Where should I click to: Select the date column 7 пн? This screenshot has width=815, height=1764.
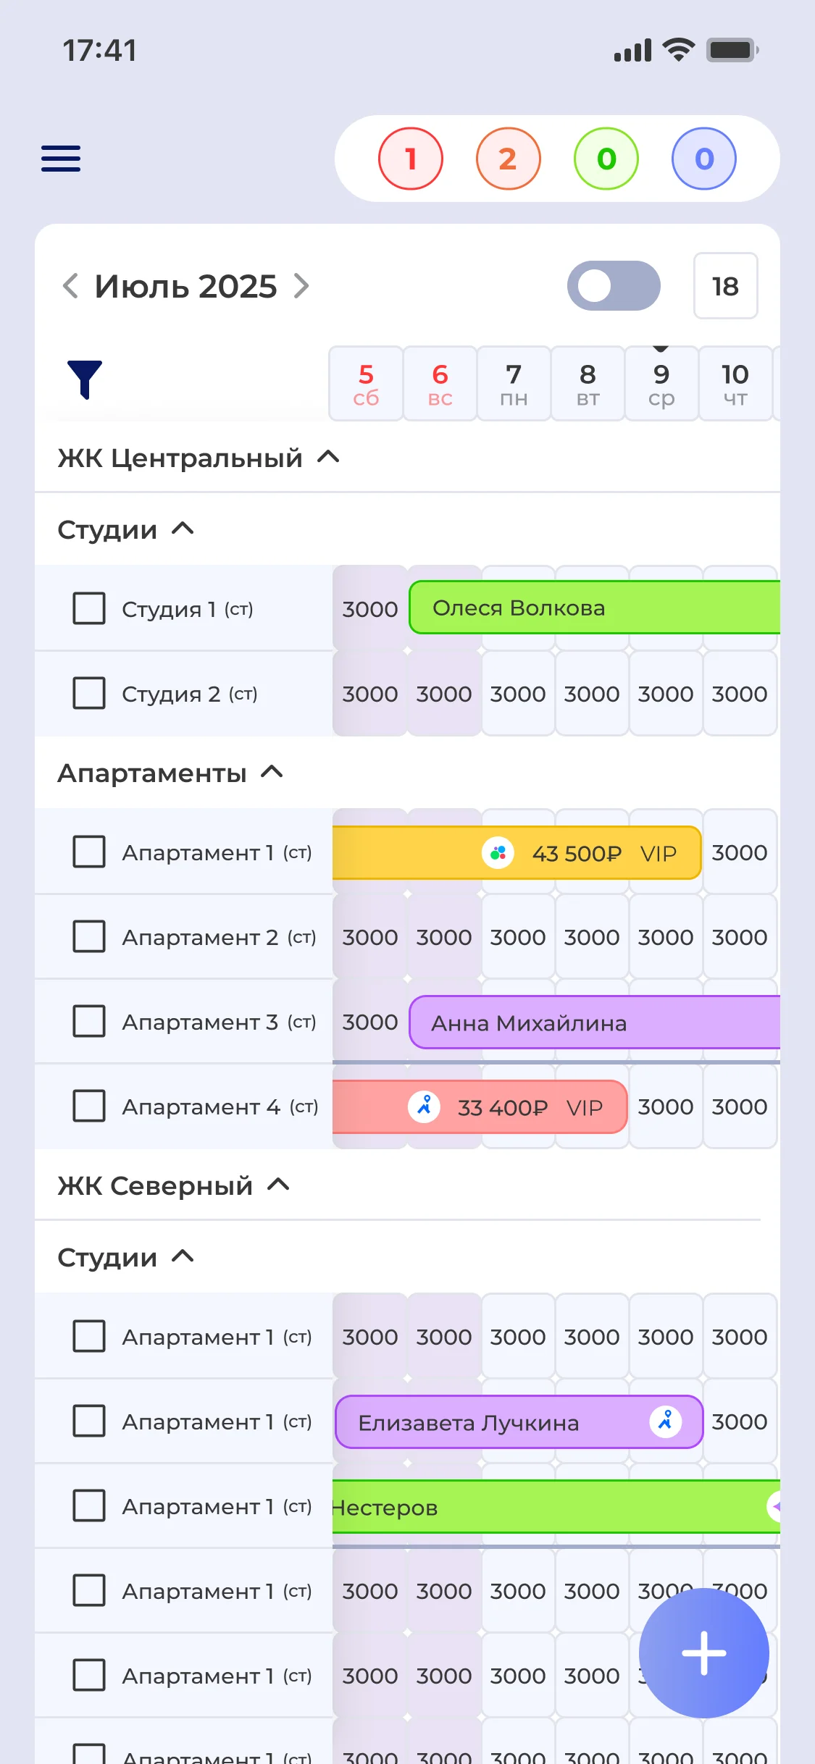click(514, 384)
